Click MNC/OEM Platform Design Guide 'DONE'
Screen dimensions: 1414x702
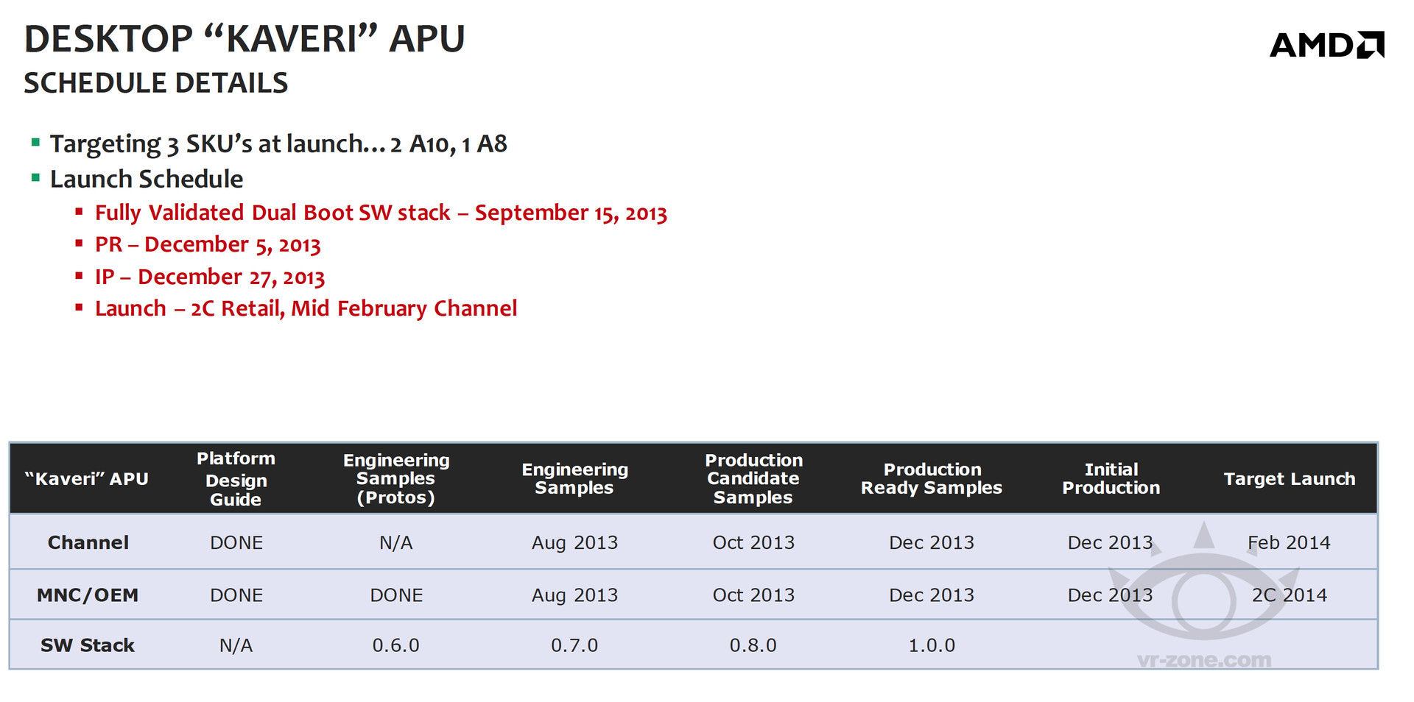(x=236, y=595)
